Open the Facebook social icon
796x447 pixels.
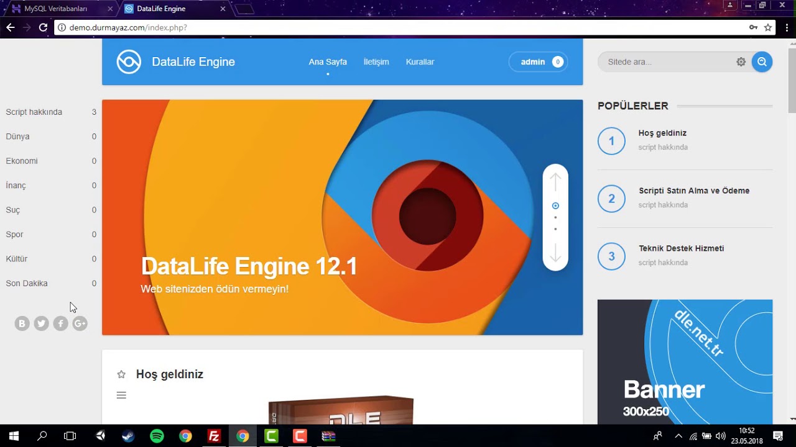pyautogui.click(x=60, y=323)
